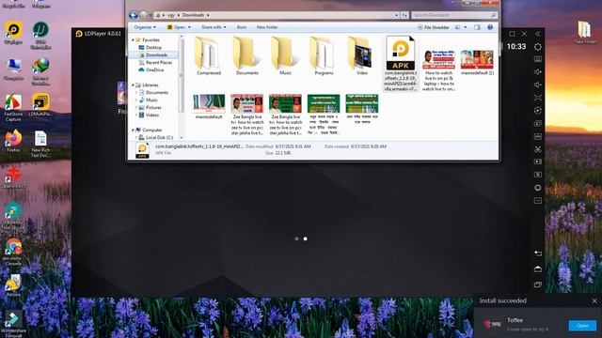Click the multi-player icon in LDPlayer sidebar
The height and width of the screenshot is (338, 602).
[x=537, y=123]
